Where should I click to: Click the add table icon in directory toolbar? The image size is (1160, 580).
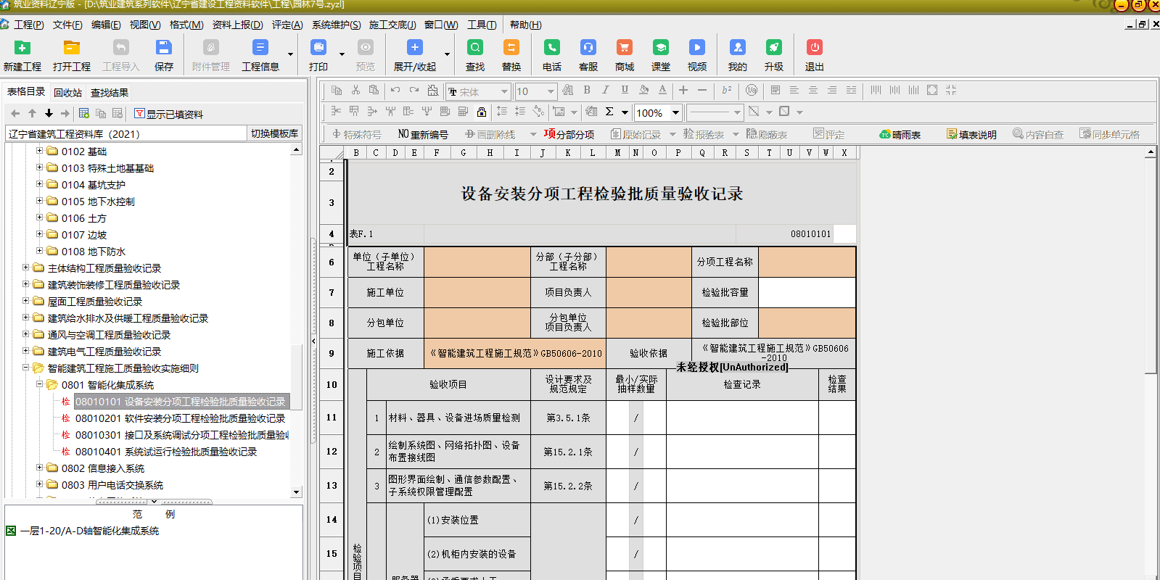click(84, 113)
